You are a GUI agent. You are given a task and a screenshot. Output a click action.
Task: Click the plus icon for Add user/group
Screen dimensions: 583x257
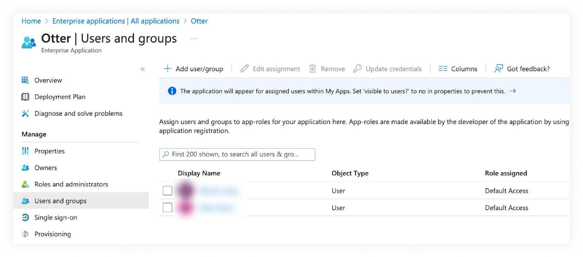tap(168, 68)
